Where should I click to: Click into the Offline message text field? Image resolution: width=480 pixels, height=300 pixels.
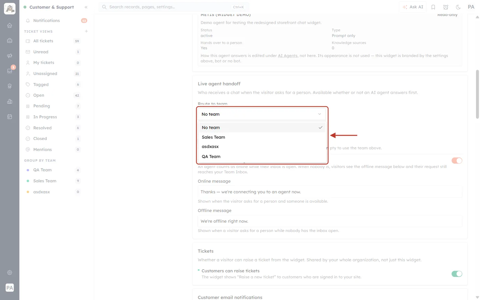tap(330, 221)
